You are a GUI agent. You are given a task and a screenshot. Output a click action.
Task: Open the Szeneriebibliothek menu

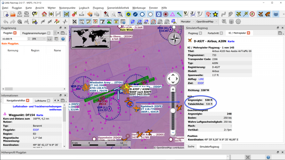[118, 8]
